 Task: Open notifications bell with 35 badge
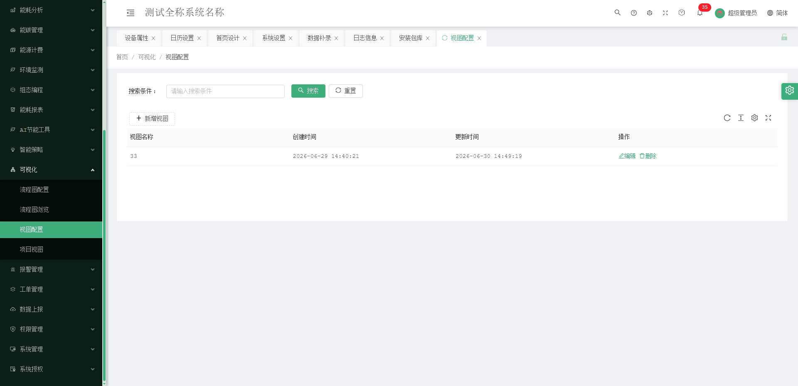(700, 12)
